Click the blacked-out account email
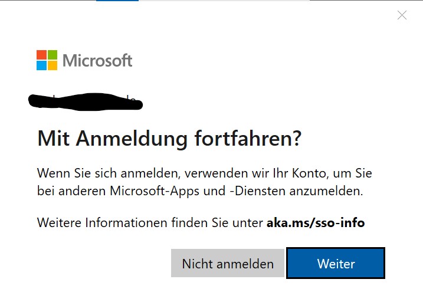Viewport: 423px width, 289px height. [86, 101]
